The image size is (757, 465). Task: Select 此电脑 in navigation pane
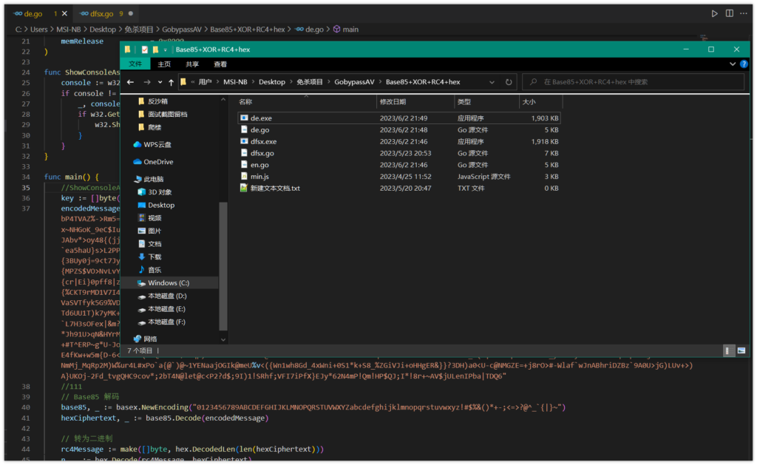point(149,179)
